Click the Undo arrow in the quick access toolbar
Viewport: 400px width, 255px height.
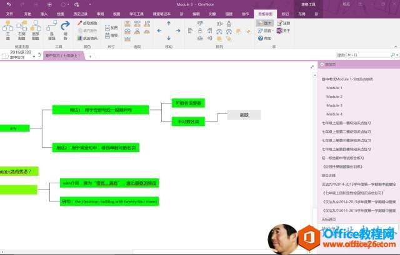[9, 4]
